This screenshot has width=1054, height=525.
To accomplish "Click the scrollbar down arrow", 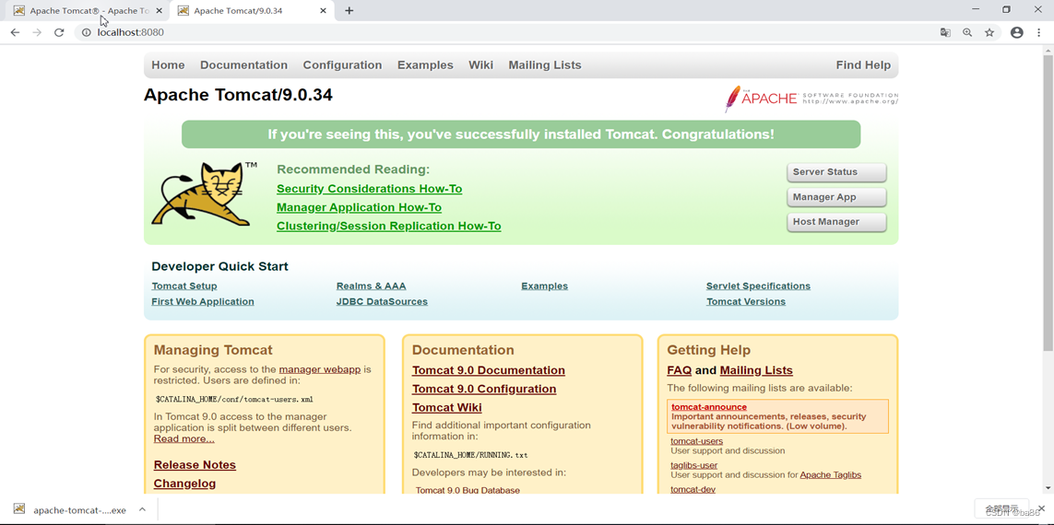I will click(x=1048, y=489).
